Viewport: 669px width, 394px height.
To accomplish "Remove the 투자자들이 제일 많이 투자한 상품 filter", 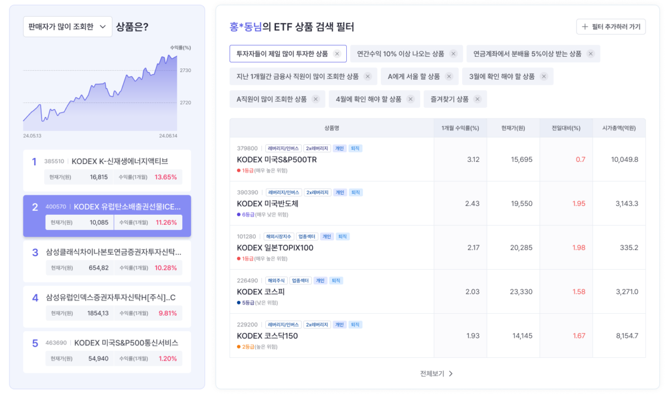I will tap(337, 54).
